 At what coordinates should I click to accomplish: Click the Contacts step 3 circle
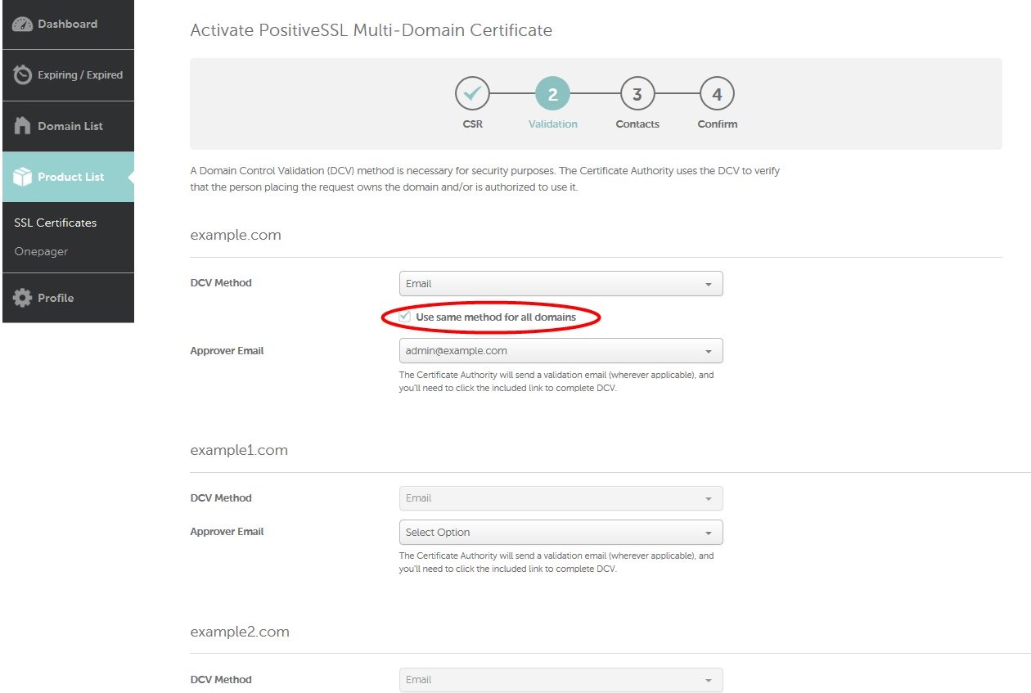(x=637, y=93)
